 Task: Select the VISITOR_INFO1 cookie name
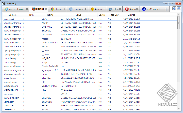pos(50,86)
